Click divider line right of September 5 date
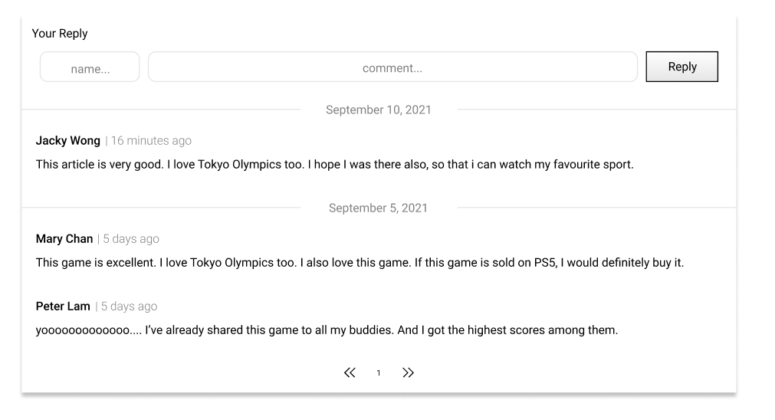The width and height of the screenshot is (775, 420). click(x=596, y=208)
